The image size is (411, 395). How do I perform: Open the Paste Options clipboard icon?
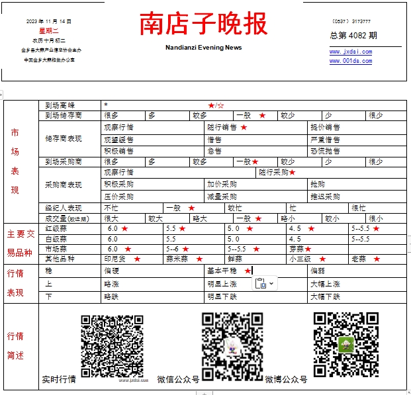tap(261, 283)
